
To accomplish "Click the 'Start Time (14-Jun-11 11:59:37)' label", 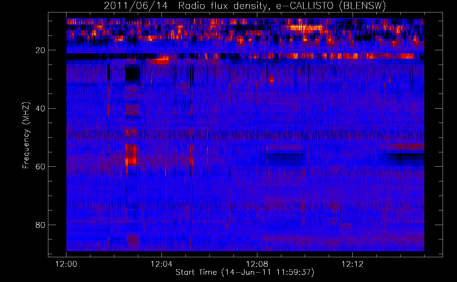I will pyautogui.click(x=245, y=272).
